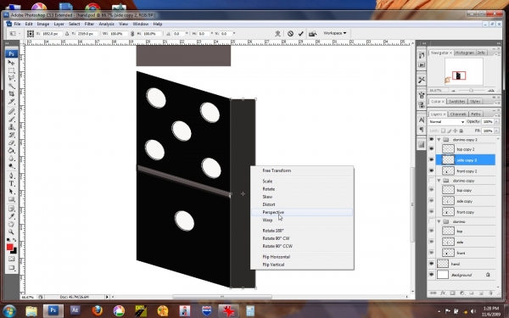Switch to the Swatches tab
The image size is (509, 318).
tap(456, 102)
